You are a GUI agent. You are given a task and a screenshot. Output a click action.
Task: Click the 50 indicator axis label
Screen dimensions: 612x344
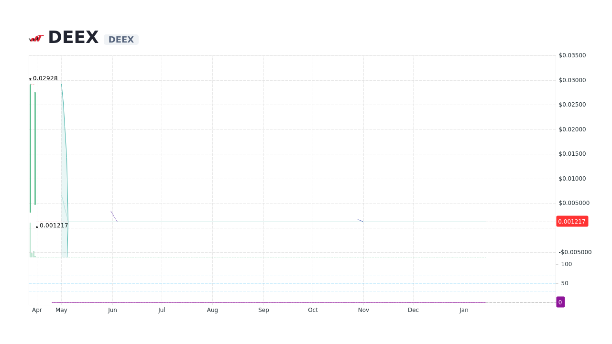[x=565, y=283]
